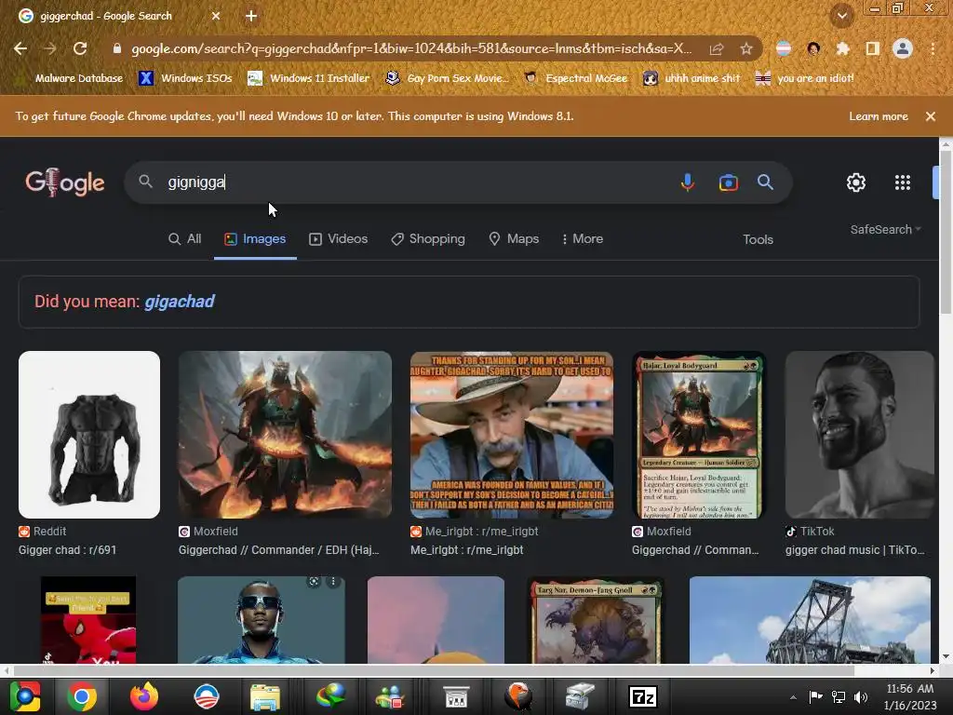Screen dimensions: 953x715
Task: Open the network icon in system tray
Action: (x=839, y=696)
